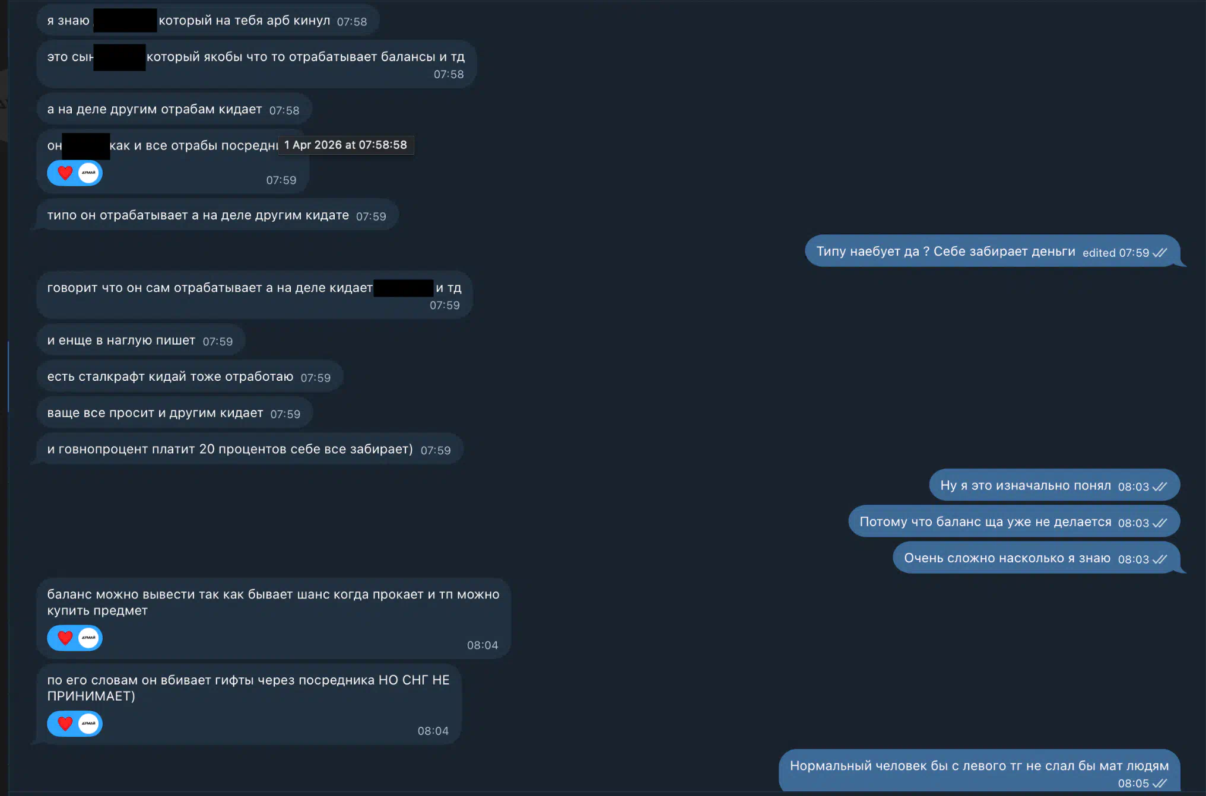Click read checkmarks on 'Потому что баланс' message
Viewport: 1206px width, 796px height.
[1159, 523]
